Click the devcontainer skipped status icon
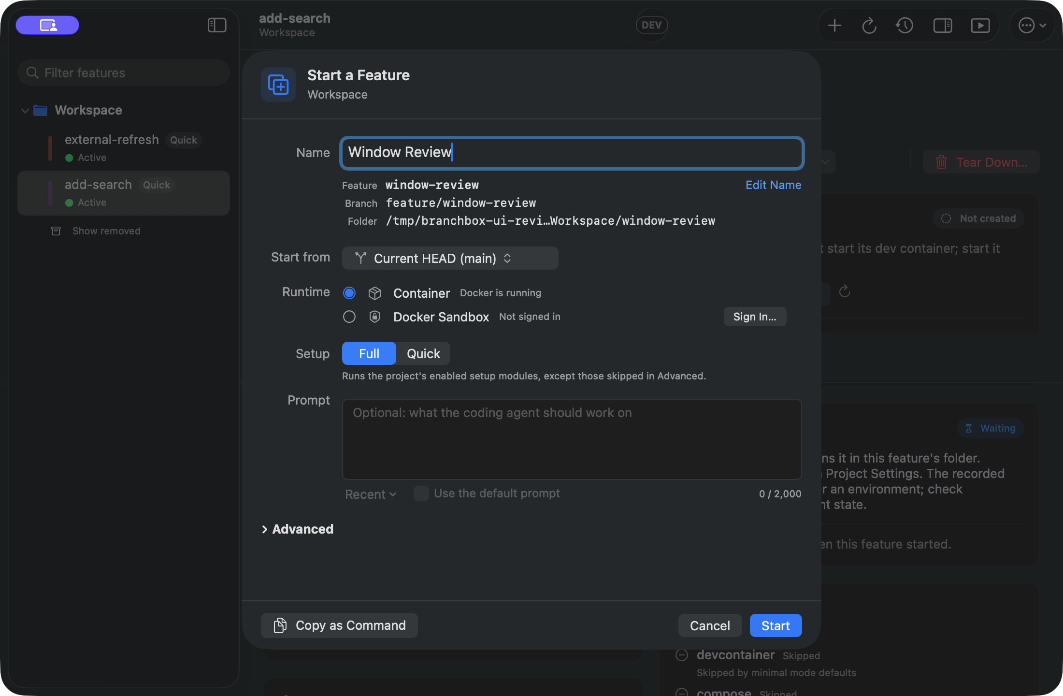Viewport: 1063px width, 696px height. point(682,655)
